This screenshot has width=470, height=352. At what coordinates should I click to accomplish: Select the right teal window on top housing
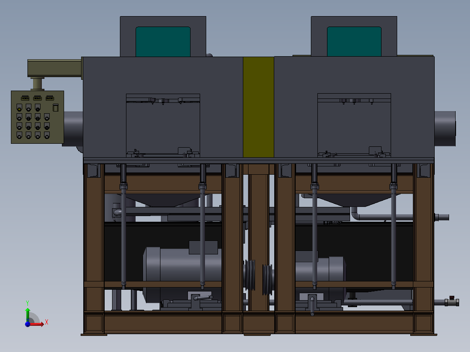[354, 41]
